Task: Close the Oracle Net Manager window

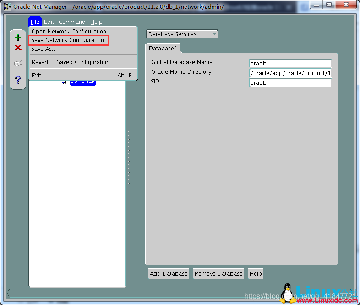Action: point(346,5)
